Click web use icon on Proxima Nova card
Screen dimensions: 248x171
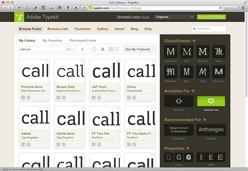coord(23,98)
